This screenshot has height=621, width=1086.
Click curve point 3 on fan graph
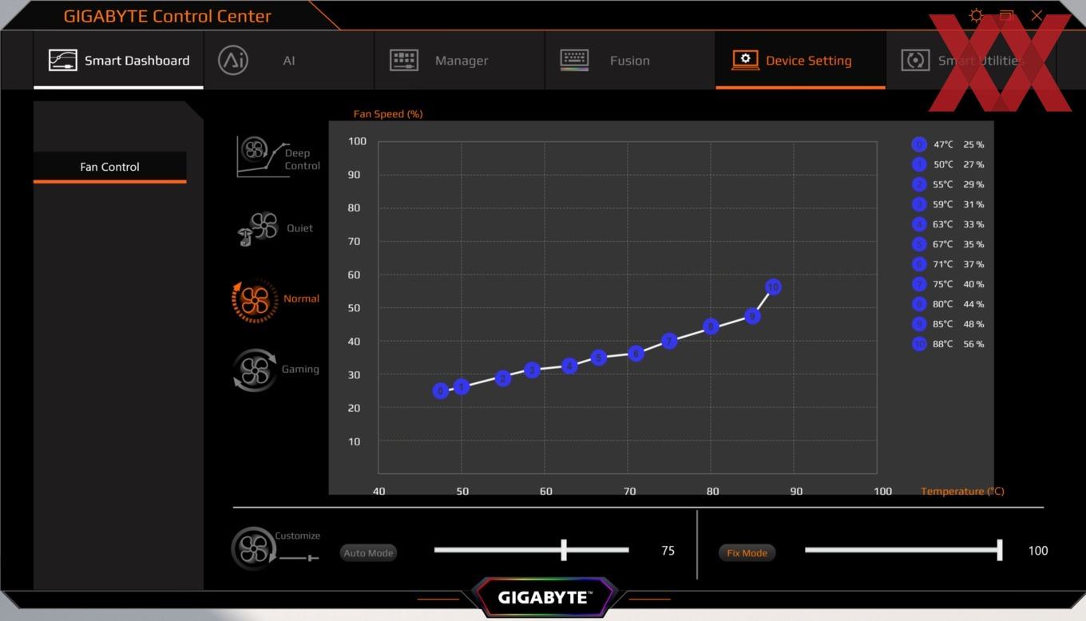pyautogui.click(x=532, y=370)
